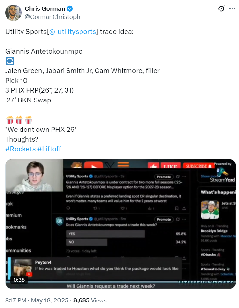Open the #Rockets hashtag
This screenshot has height=308, width=239.
[x=21, y=149]
